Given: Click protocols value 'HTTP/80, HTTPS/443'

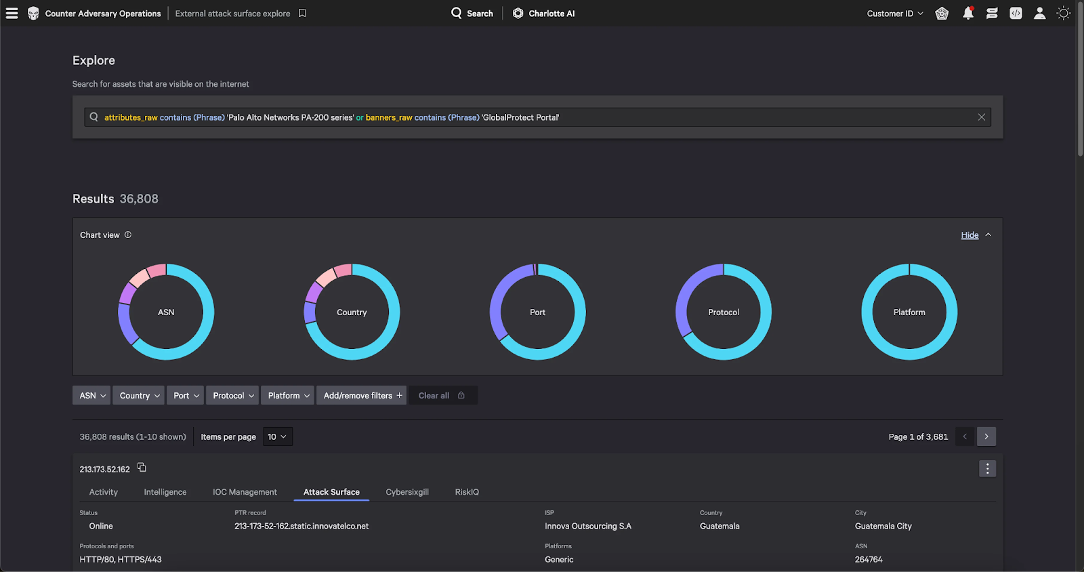Looking at the screenshot, I should pos(121,559).
